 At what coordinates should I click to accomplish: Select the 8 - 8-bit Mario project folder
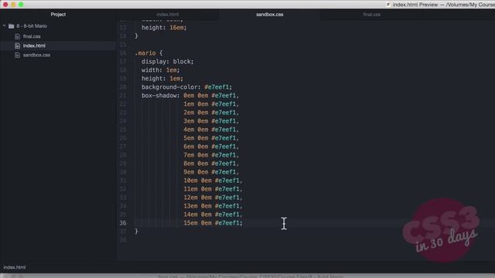[x=32, y=26]
